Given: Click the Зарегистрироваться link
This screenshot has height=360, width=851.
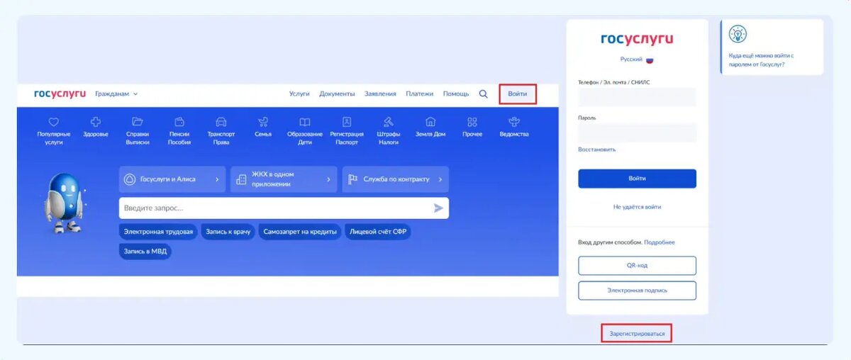Looking at the screenshot, I should [637, 333].
